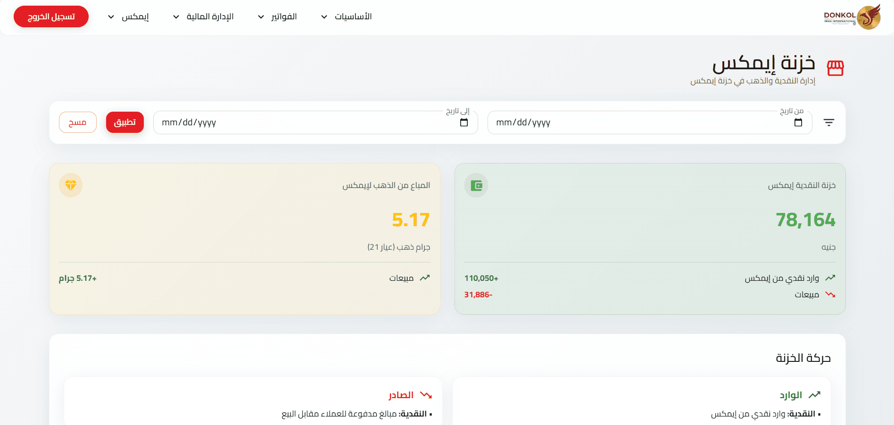
Task: Open the إيمكس menu
Action: [135, 17]
